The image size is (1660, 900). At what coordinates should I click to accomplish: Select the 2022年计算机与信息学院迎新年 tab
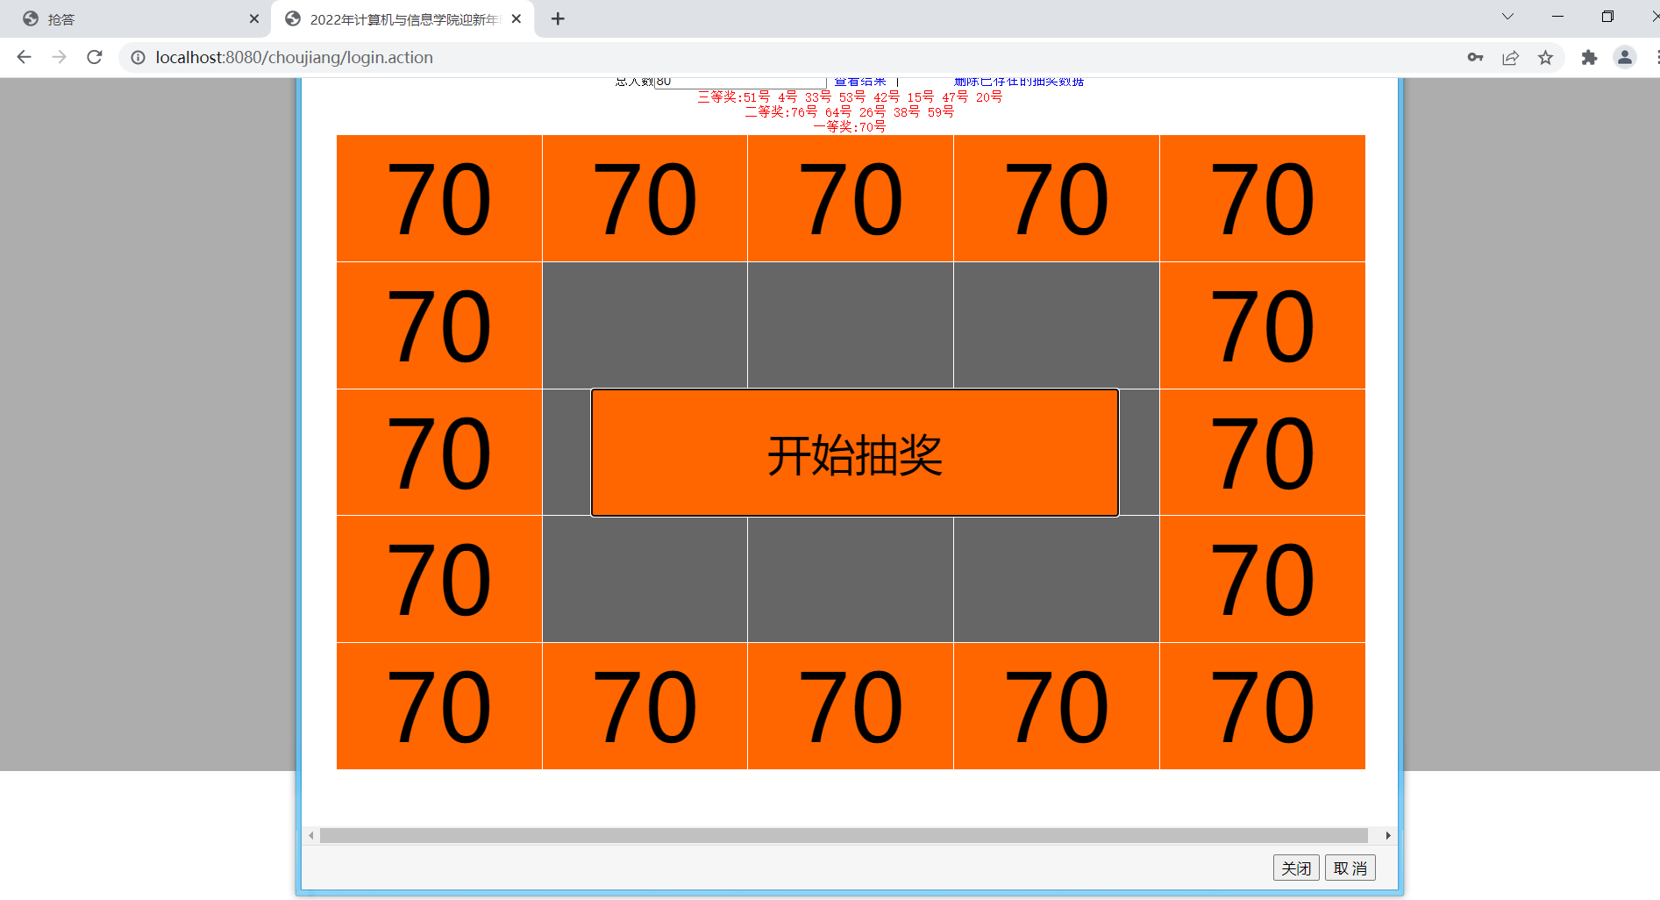point(403,19)
